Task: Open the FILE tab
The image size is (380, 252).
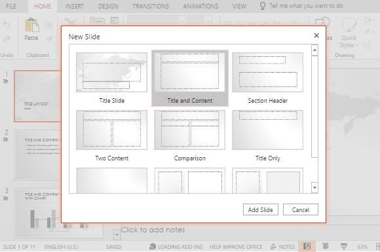Action: [x=11, y=7]
